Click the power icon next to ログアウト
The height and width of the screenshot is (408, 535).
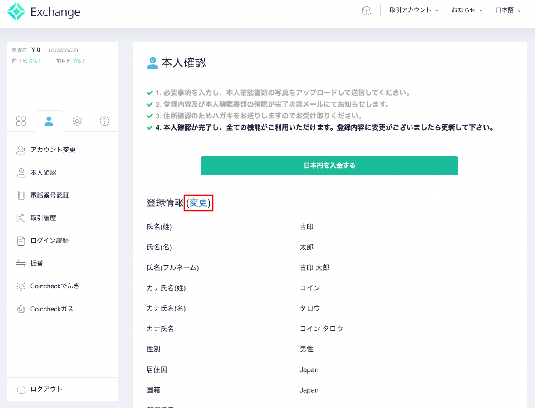tap(21, 389)
